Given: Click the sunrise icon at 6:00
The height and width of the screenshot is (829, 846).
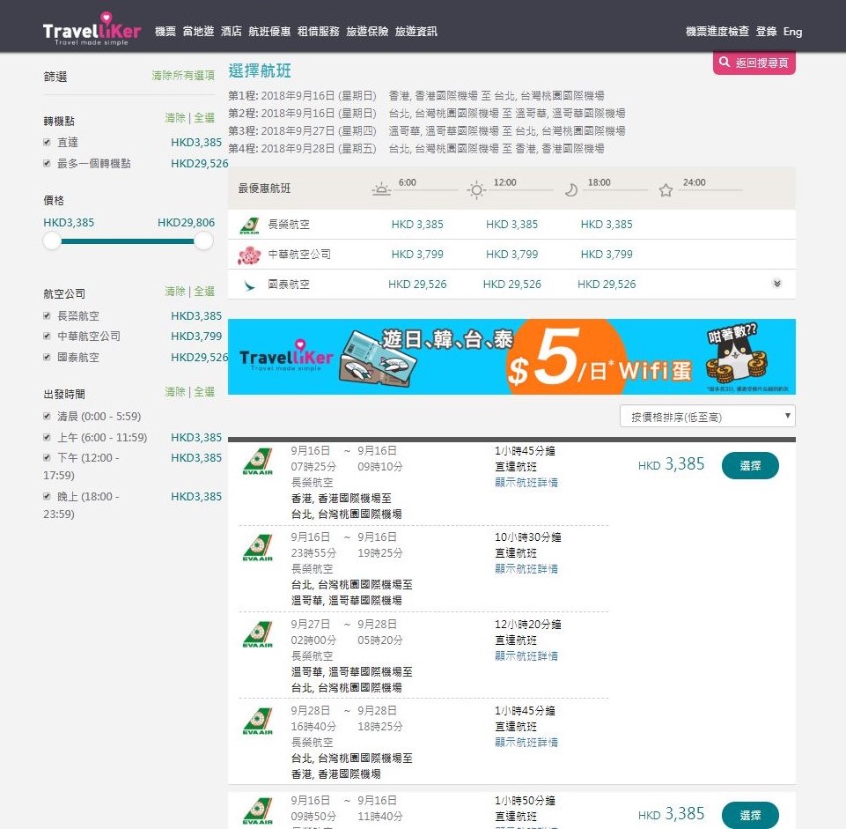Looking at the screenshot, I should pyautogui.click(x=381, y=189).
